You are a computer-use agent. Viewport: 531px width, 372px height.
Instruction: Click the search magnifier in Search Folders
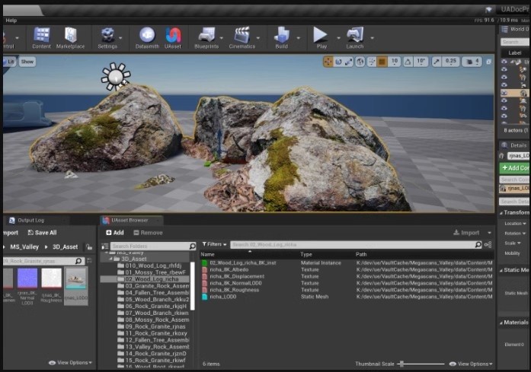192,246
